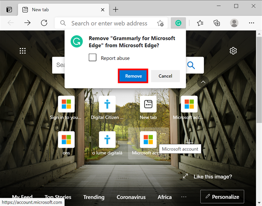The width and height of the screenshot is (262, 206).
Task: Open a new tab with plus button
Action: pos(116,10)
